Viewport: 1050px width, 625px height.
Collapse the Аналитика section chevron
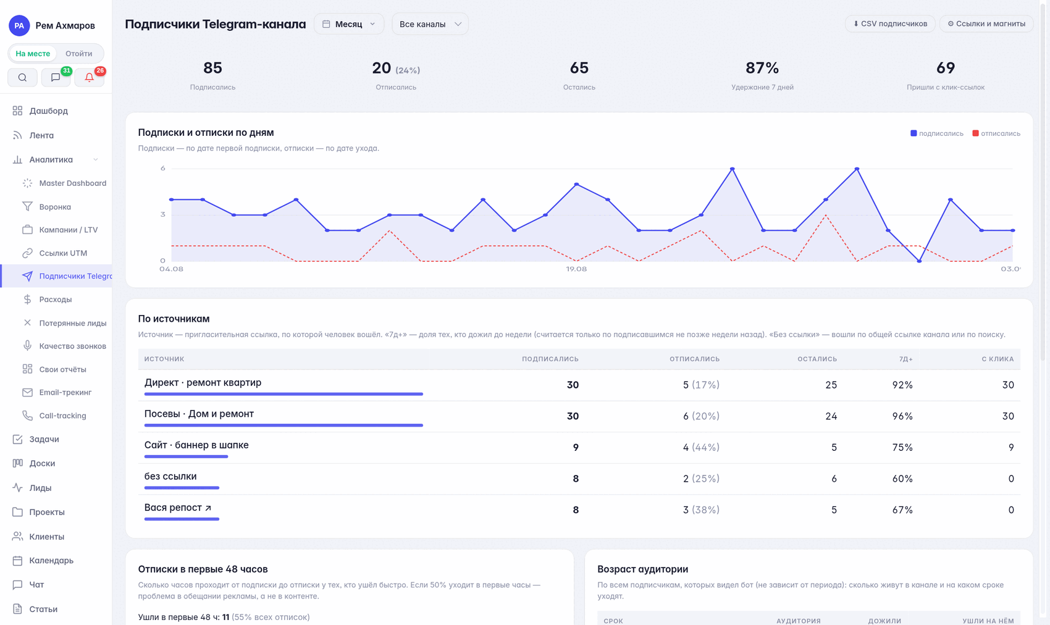(96, 159)
